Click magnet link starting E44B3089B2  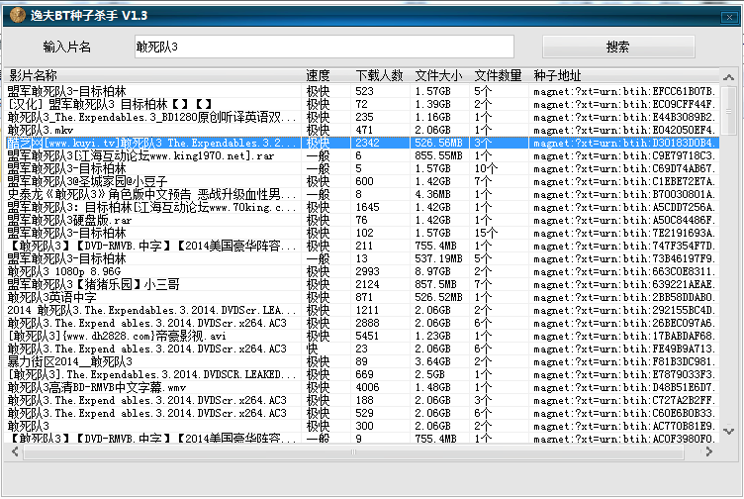[624, 117]
